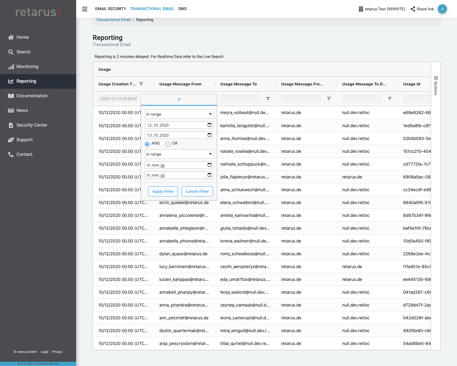Select cell ecrin_quiekel@retarus.de
The height and width of the screenshot is (366, 457).
(x=184, y=203)
